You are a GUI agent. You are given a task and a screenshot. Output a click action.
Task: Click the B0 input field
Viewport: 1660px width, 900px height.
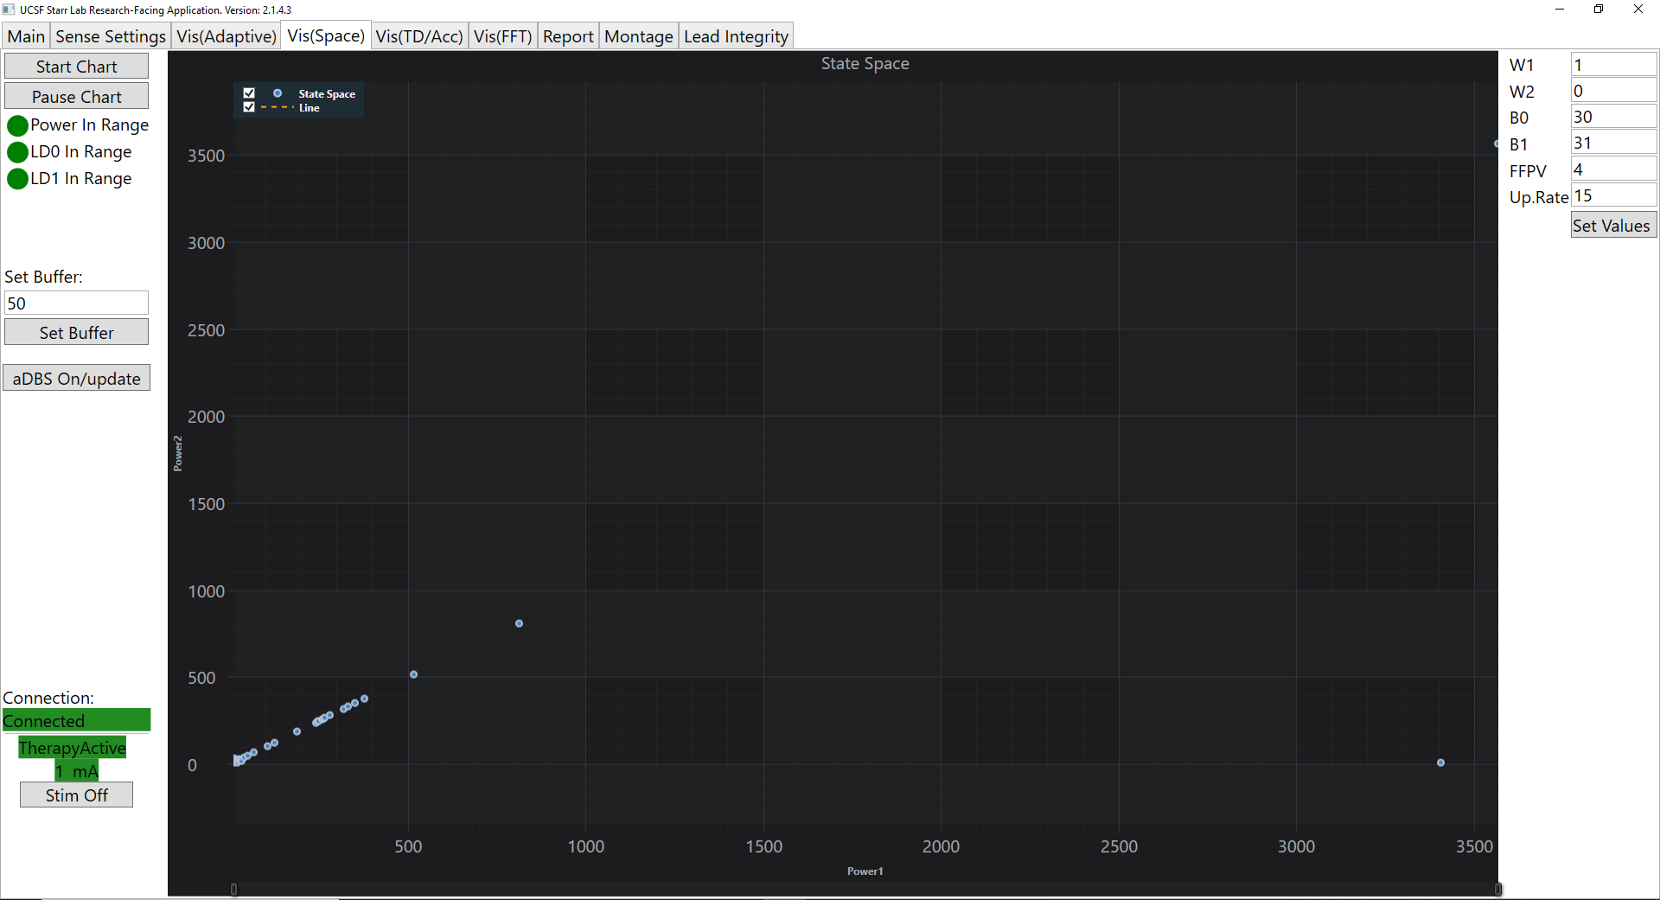pos(1613,116)
